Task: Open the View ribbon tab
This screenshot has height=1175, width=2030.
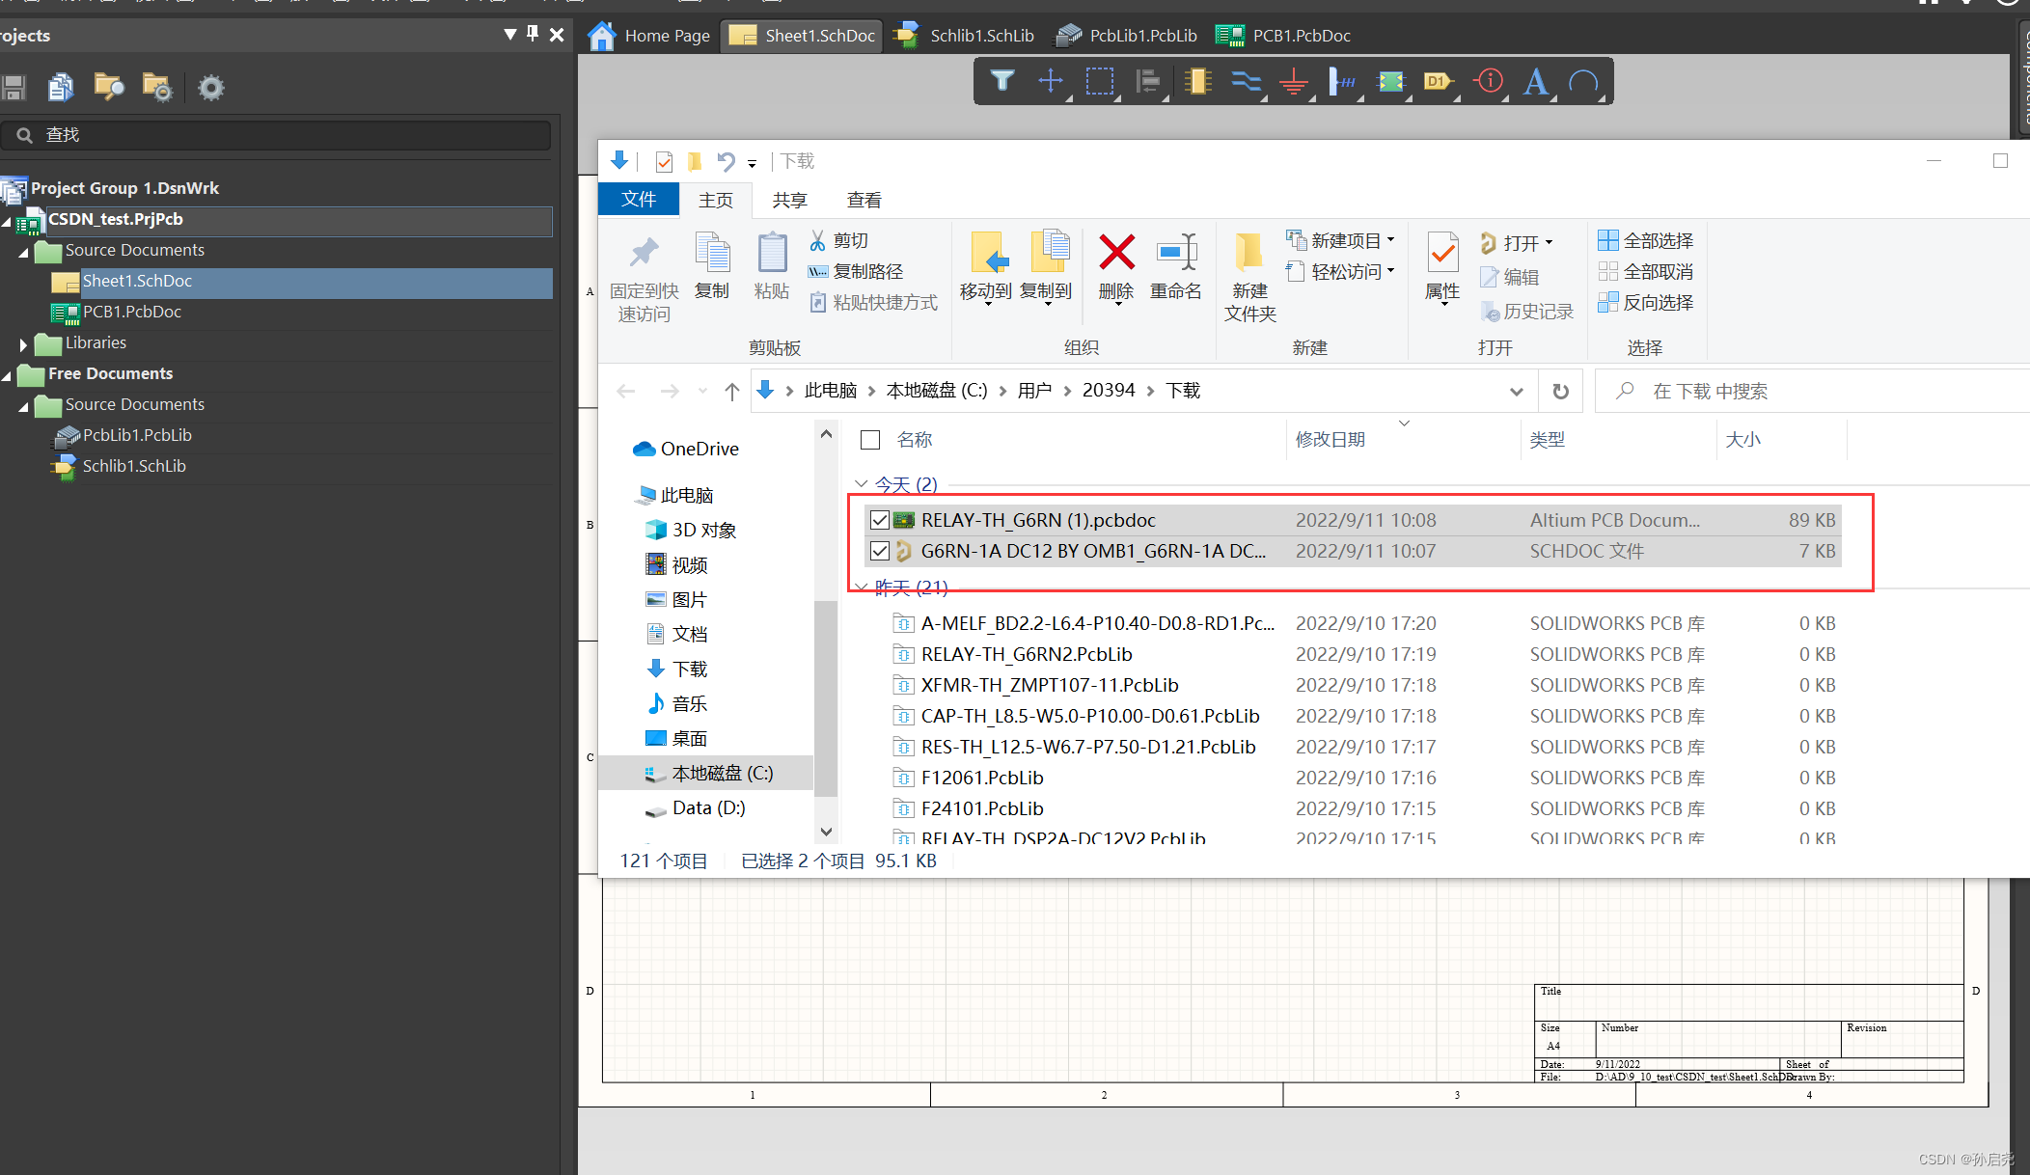Action: [864, 200]
